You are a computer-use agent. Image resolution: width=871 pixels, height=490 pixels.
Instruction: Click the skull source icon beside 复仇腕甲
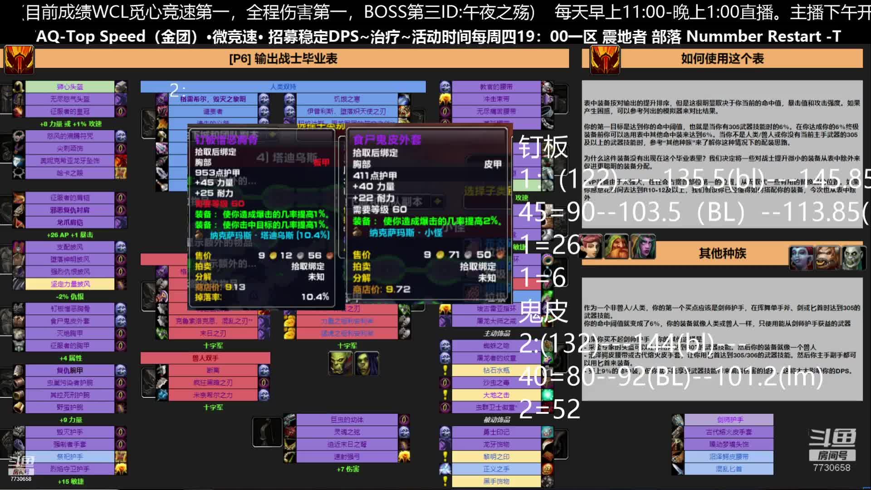121,370
